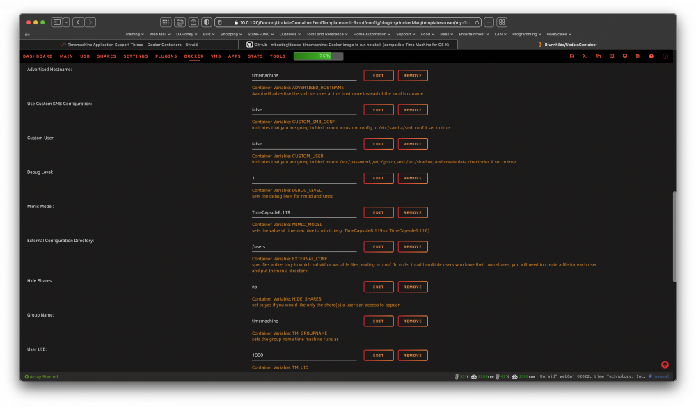
Task: Open the Plugins menu item
Action: (166, 56)
